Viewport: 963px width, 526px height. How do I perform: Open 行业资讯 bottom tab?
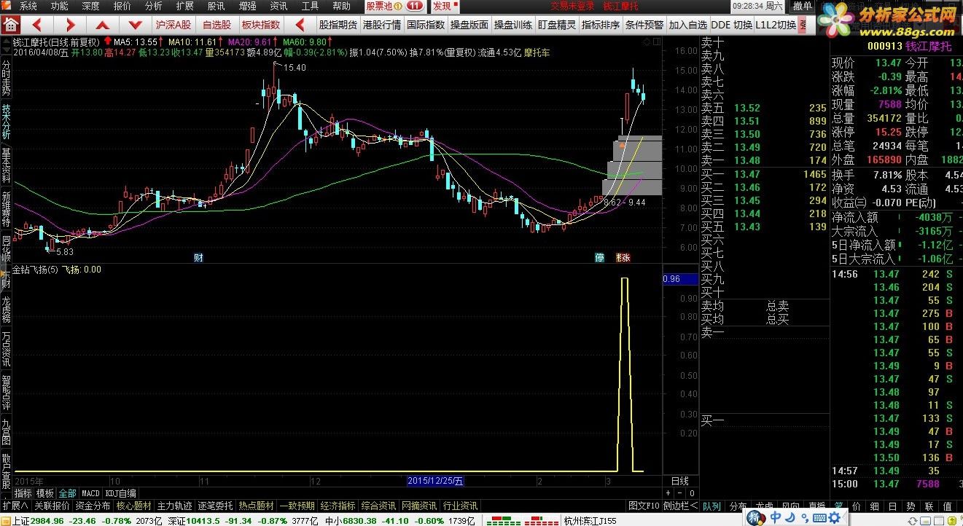[x=460, y=506]
